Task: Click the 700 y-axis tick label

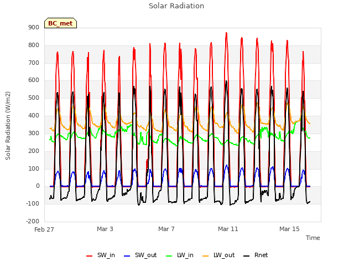Action: tap(34, 63)
